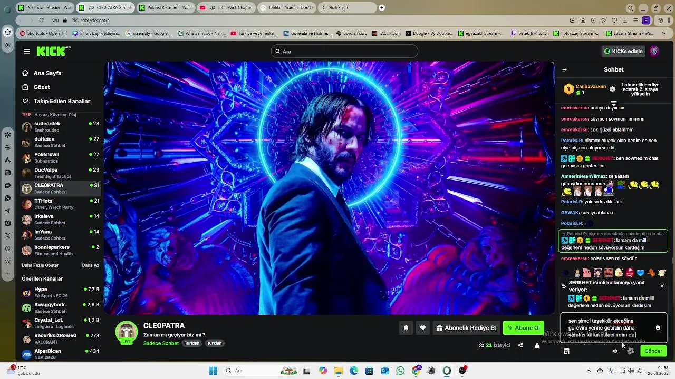Click the Abone Ol button
The image size is (675, 379).
524,328
